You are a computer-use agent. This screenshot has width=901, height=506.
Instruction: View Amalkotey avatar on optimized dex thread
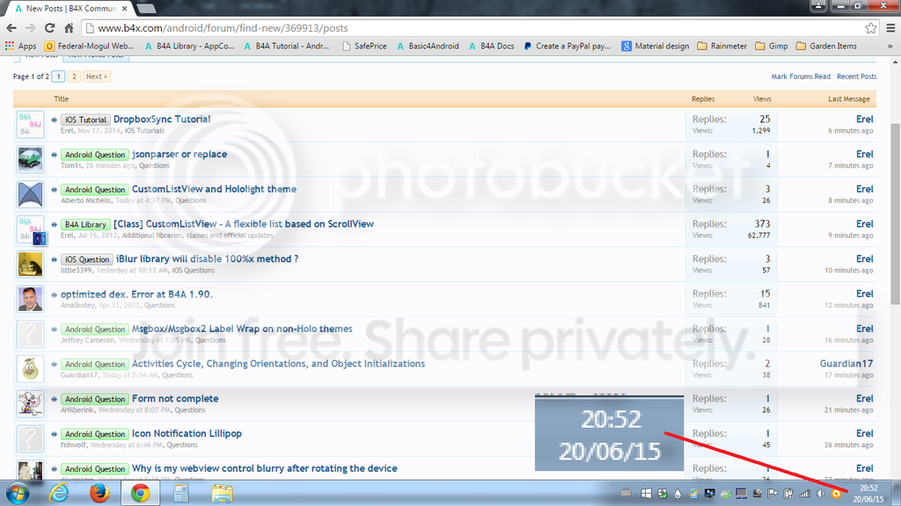[x=30, y=299]
